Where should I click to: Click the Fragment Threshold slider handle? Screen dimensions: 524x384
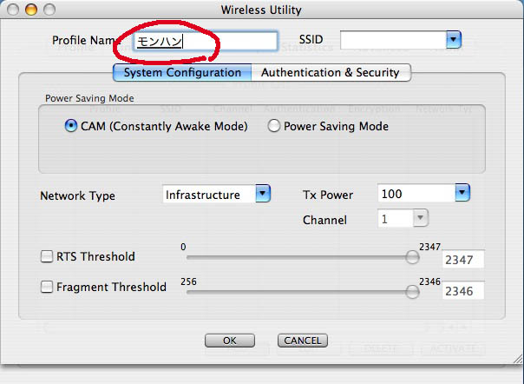(413, 292)
